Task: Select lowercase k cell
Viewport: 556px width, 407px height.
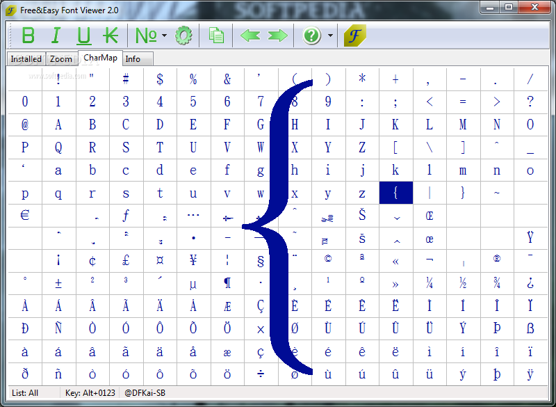Action: click(395, 170)
